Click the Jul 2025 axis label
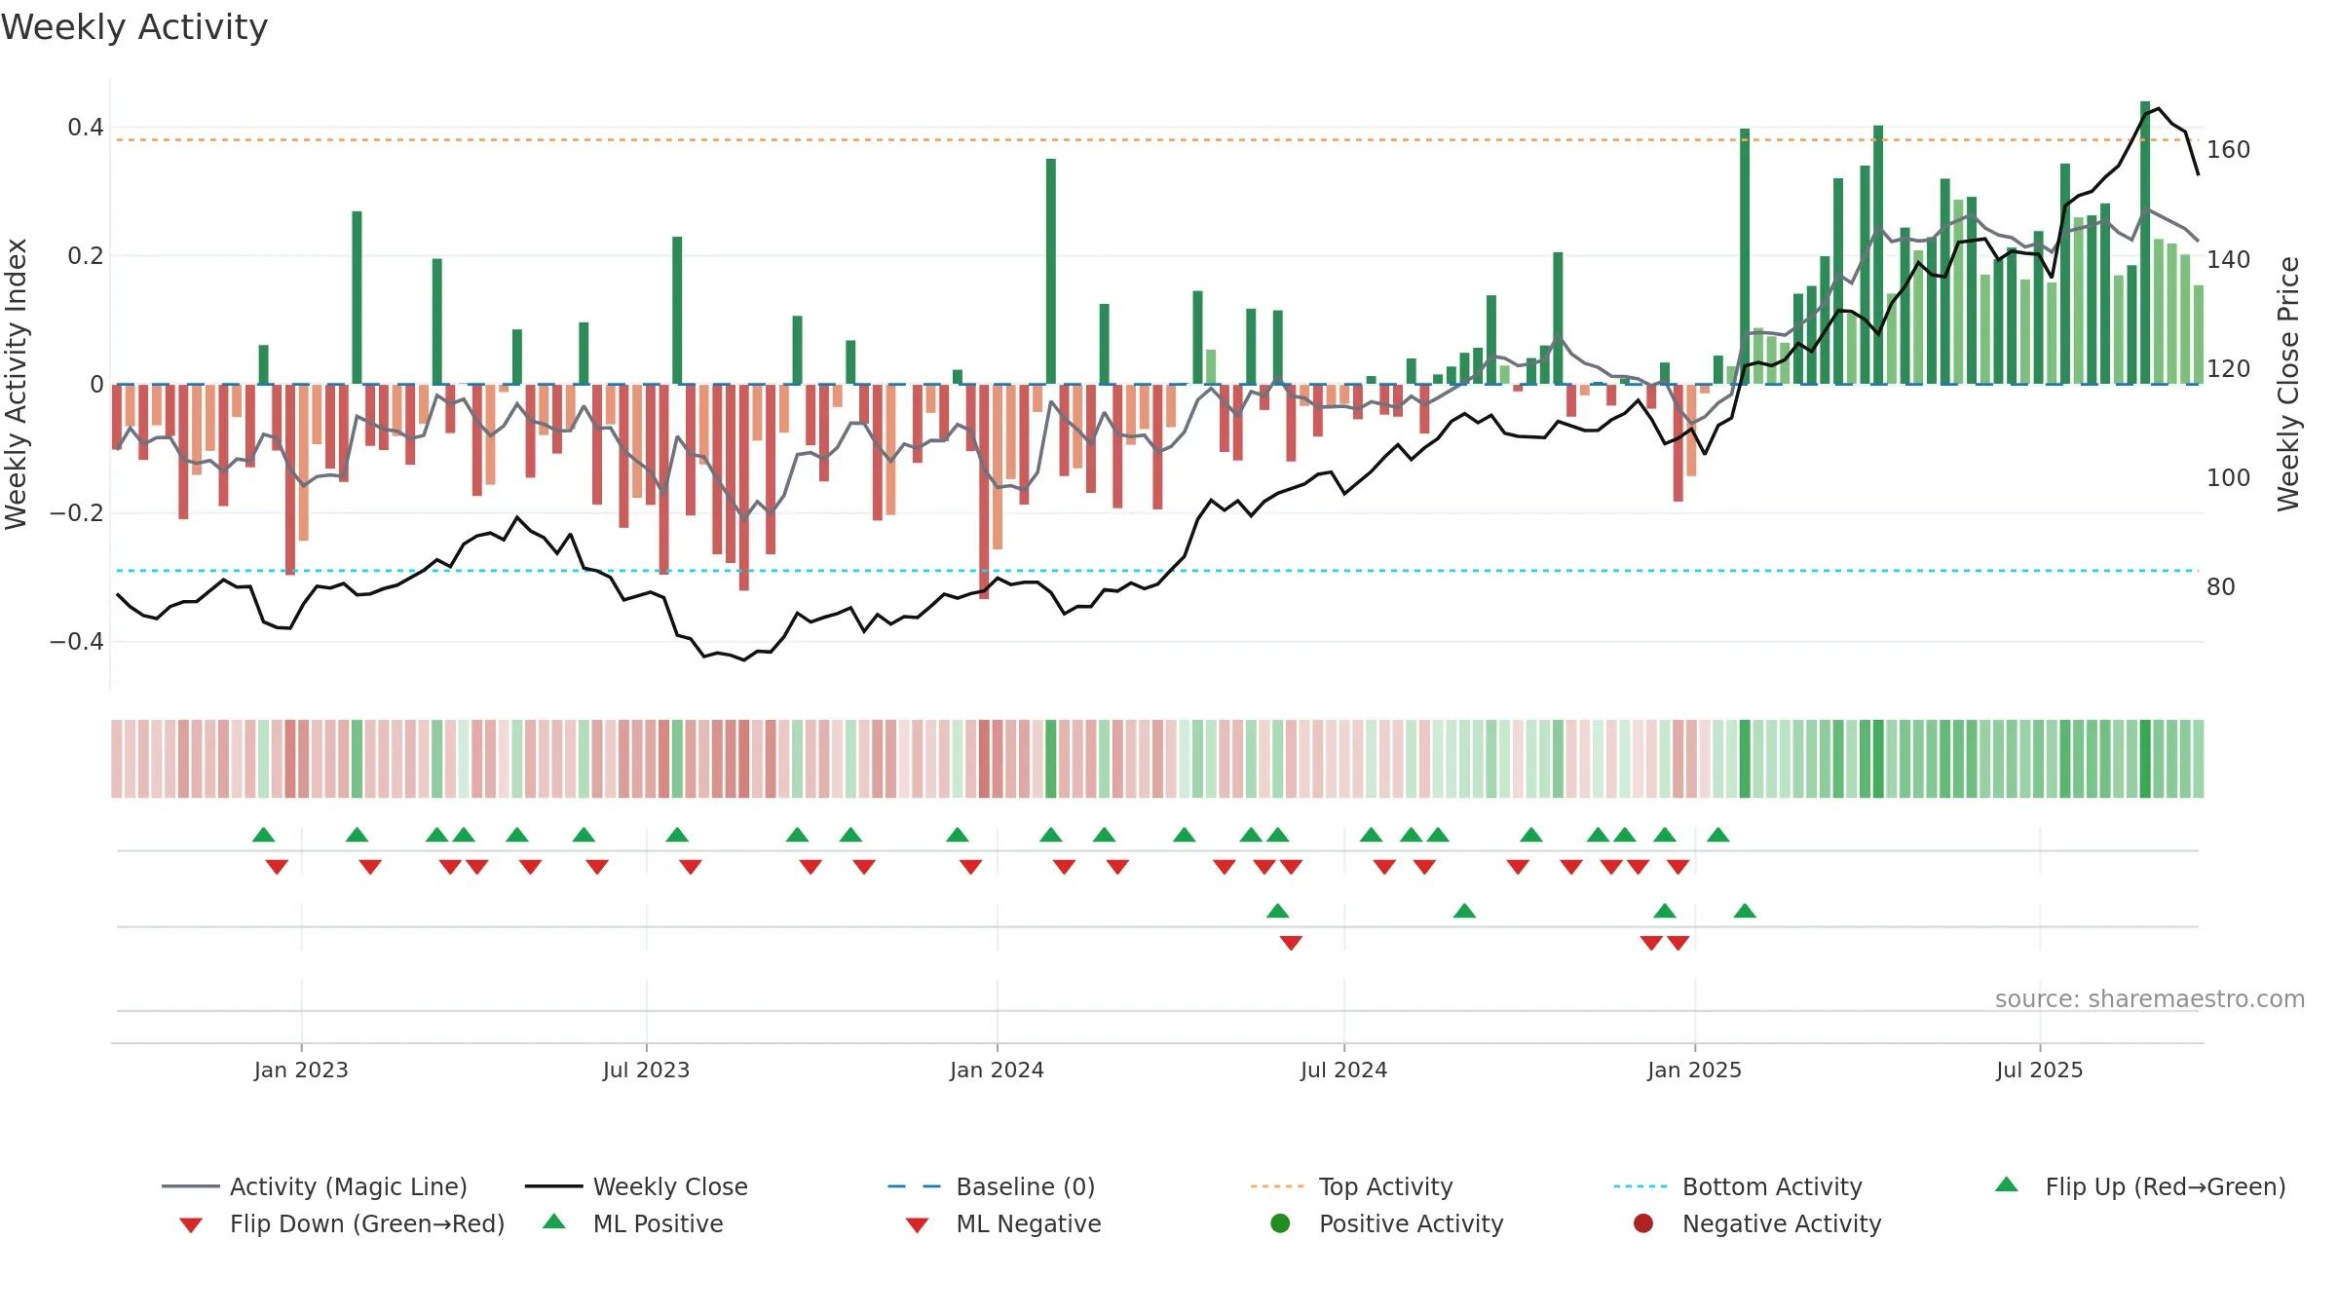This screenshot has height=1315, width=2338. [x=2039, y=1070]
